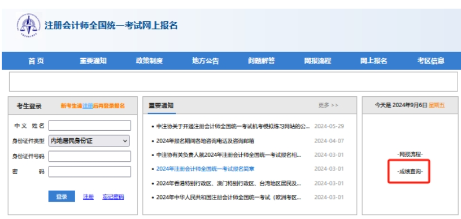Open the 首页 menu item
The width and height of the screenshot is (461, 219).
point(36,61)
